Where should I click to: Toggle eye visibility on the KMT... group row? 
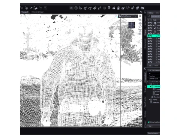148,33
